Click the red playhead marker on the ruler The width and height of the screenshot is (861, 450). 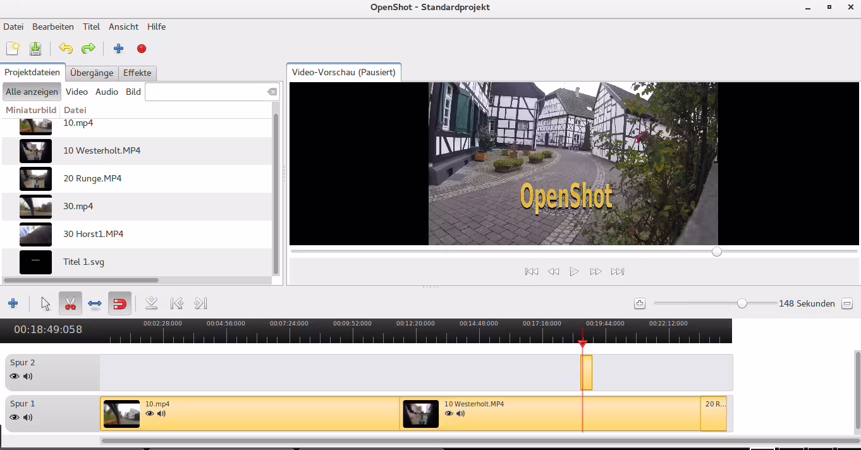(583, 344)
